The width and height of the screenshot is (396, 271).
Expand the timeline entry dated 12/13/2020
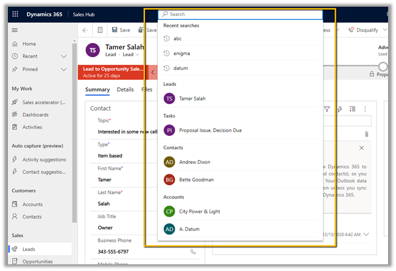point(366,234)
